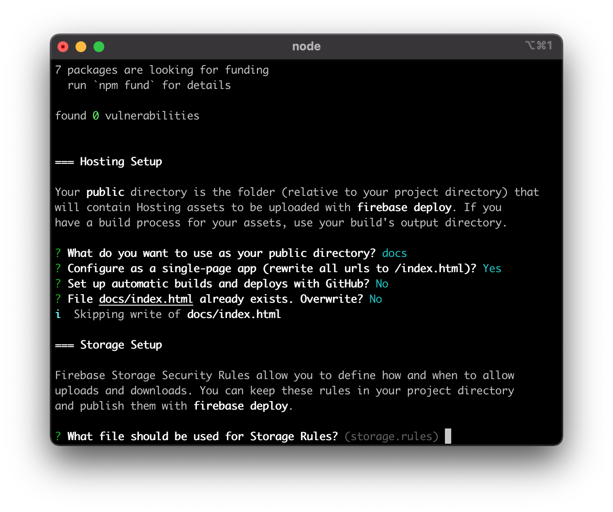Click the '(storage.rules)' default value
Image resolution: width=613 pixels, height=512 pixels.
(391, 437)
